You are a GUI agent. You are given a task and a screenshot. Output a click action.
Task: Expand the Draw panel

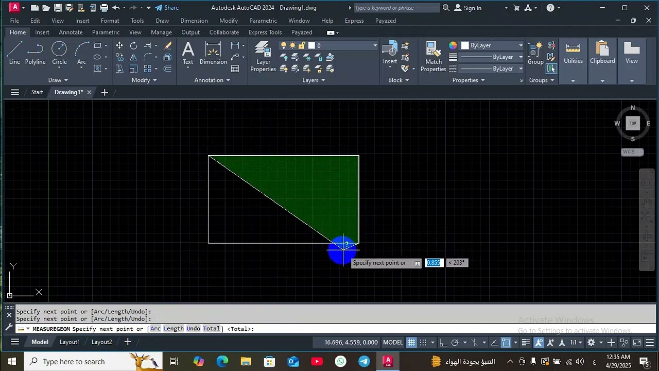point(58,80)
